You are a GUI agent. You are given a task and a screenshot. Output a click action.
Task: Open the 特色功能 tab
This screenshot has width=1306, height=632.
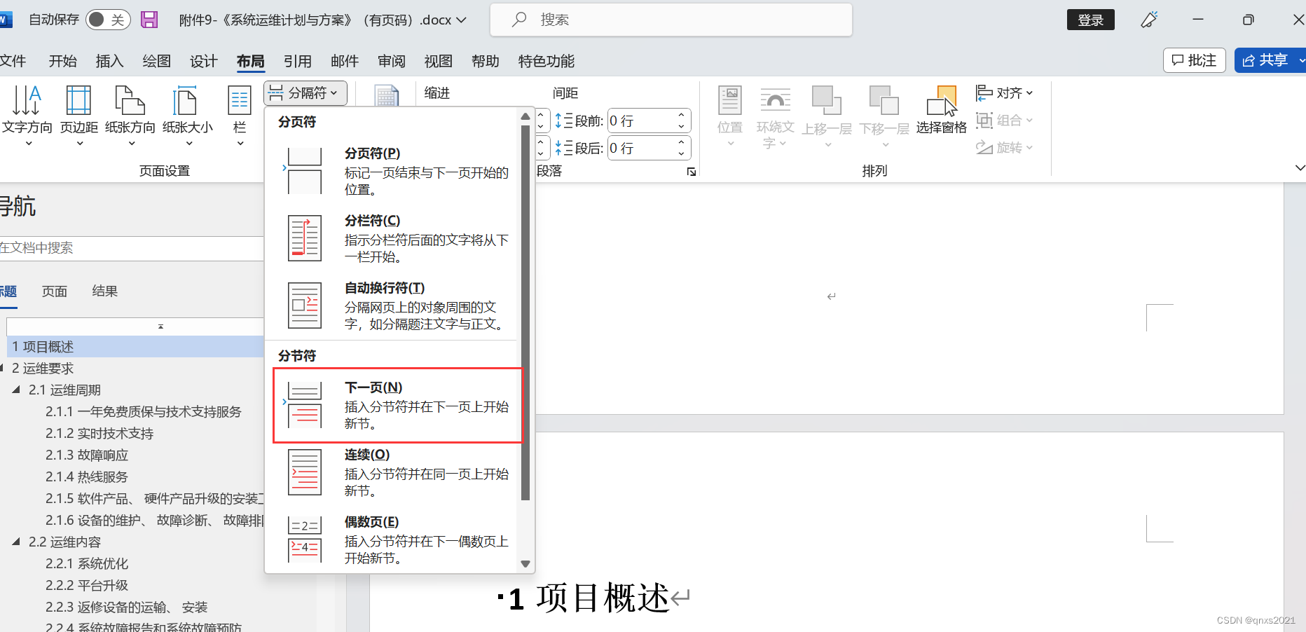click(546, 61)
